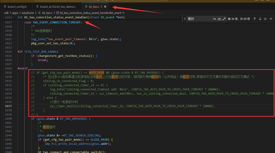Screen dimensions: 275x153
Task: Click the sys_timer_modify commented line 1937
Action: point(132,106)
